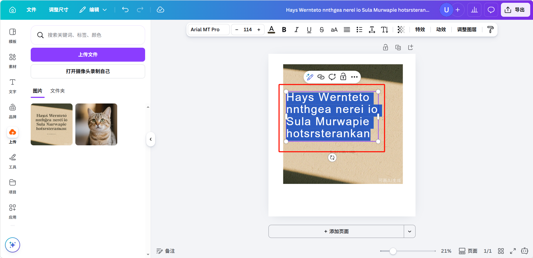Click the magic AI assistant button
533x258 pixels.
13,245
